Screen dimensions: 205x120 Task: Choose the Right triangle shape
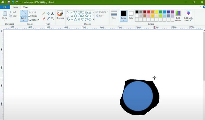click(68, 16)
